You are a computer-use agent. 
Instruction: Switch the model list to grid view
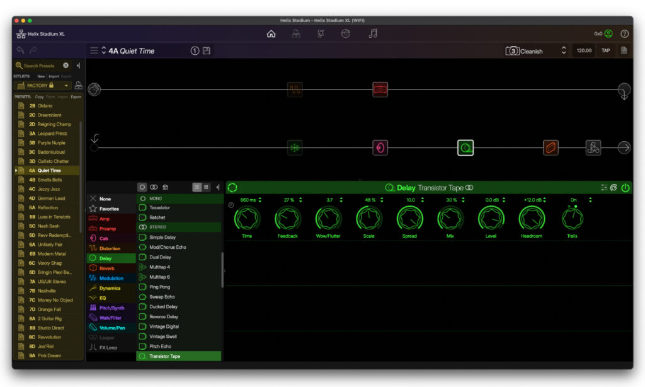point(207,187)
